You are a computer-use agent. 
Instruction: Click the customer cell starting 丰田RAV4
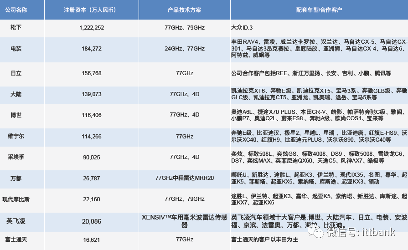(x=319, y=49)
